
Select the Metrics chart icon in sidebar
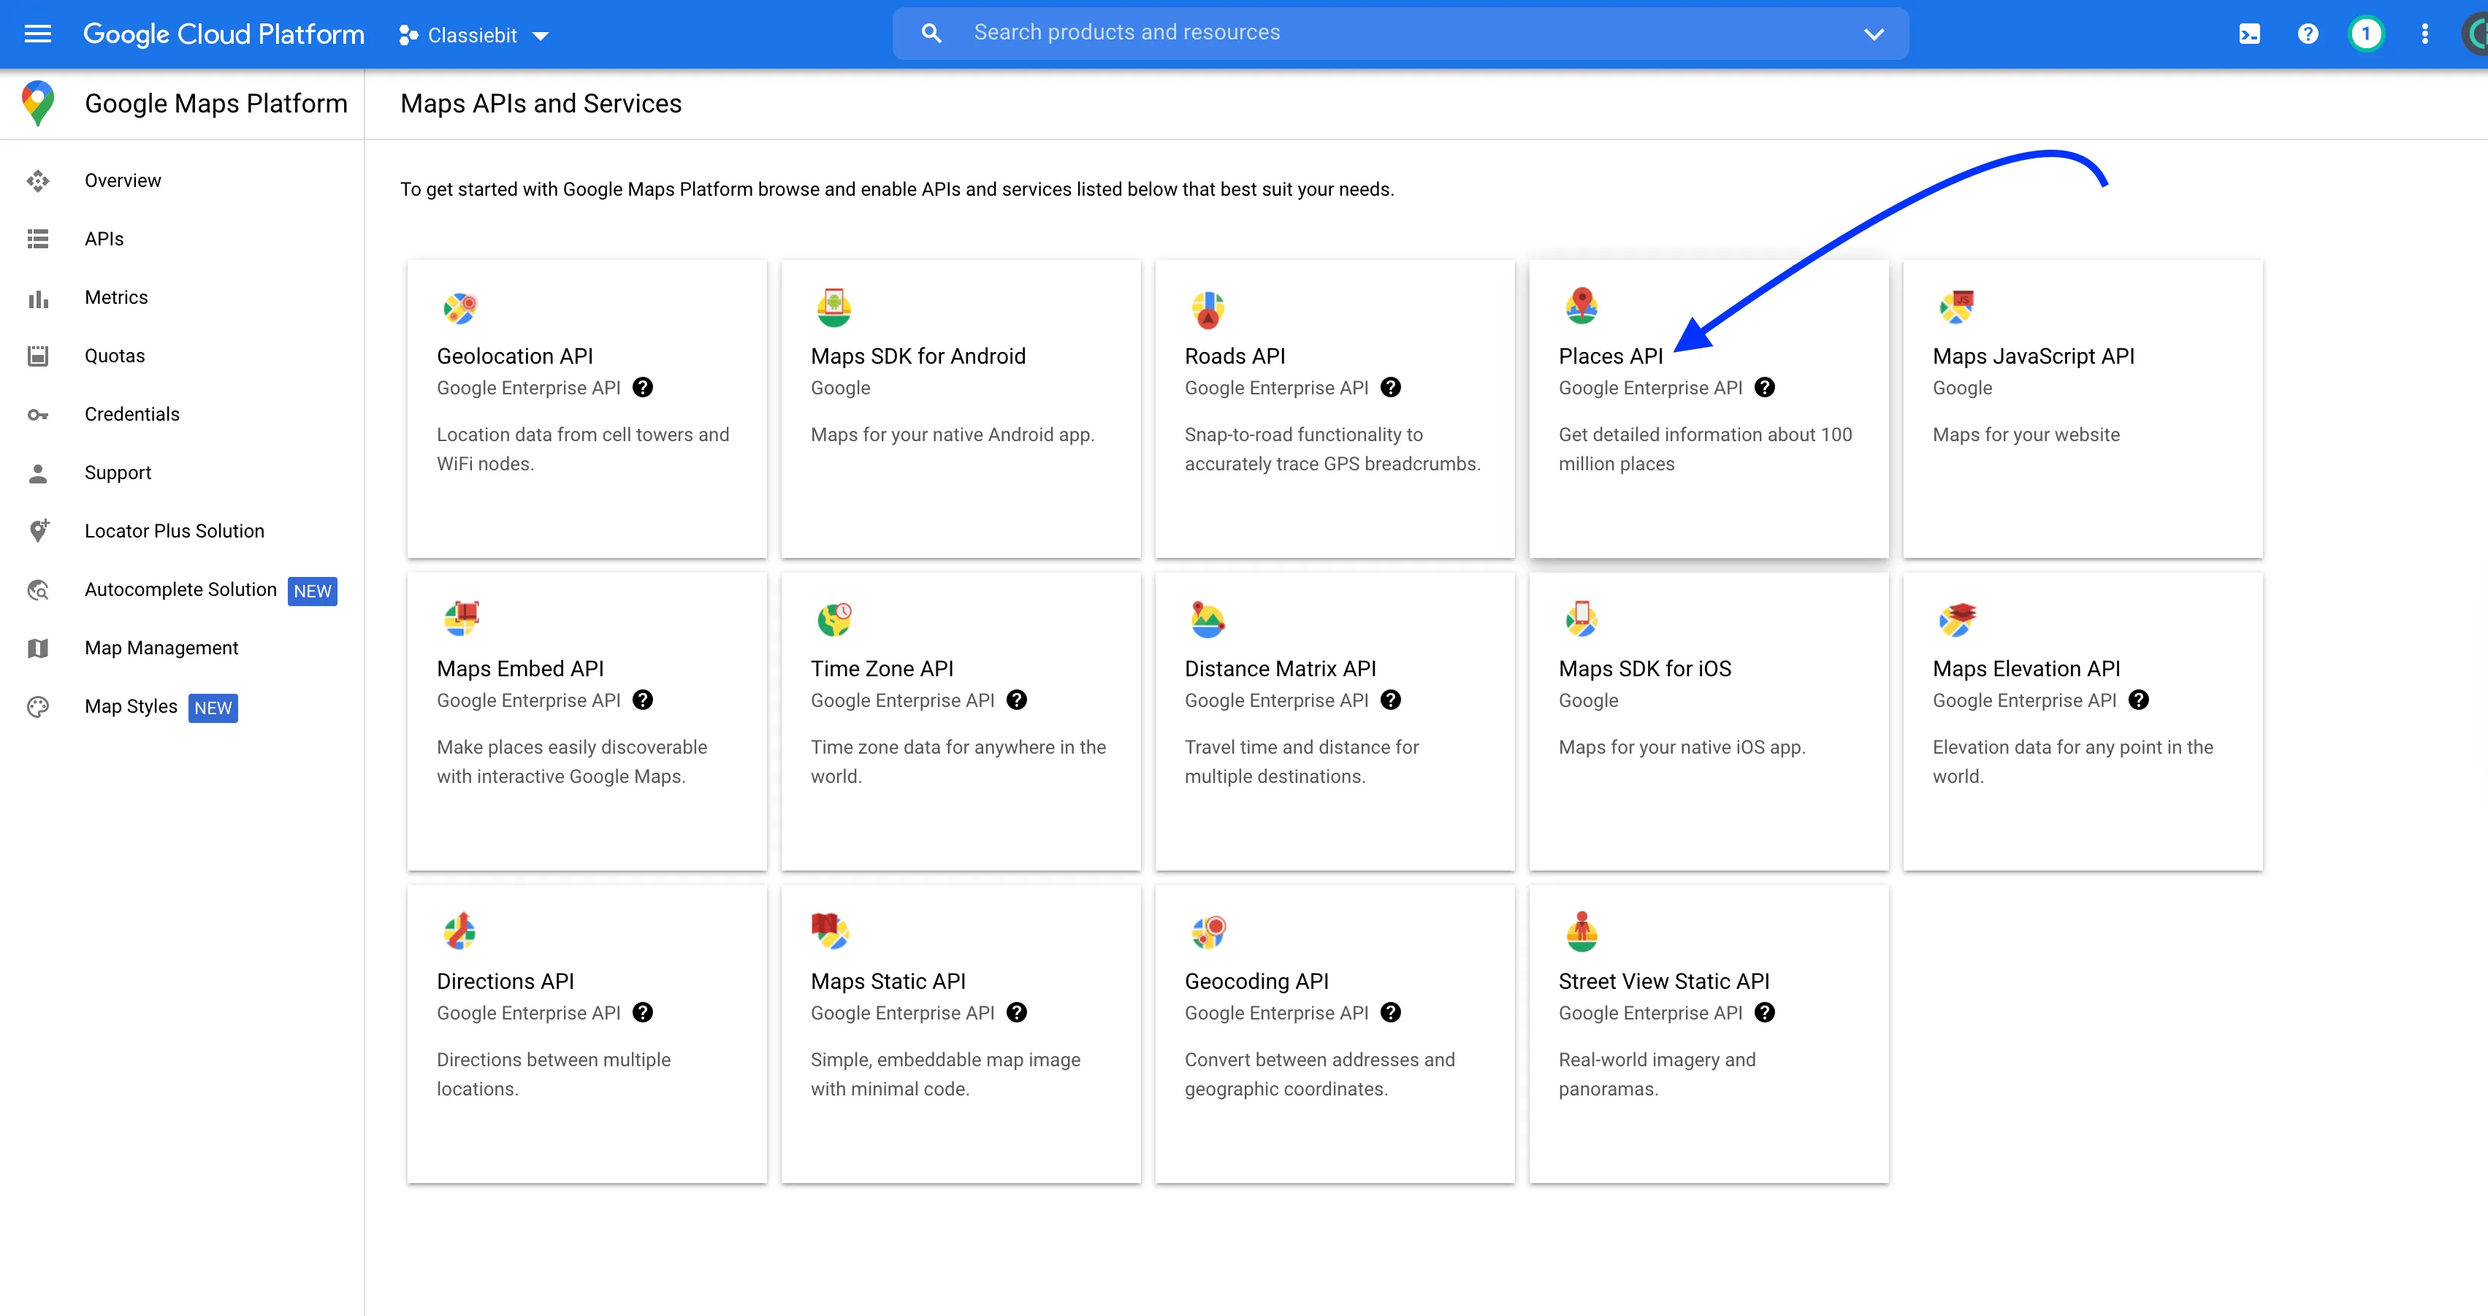38,297
